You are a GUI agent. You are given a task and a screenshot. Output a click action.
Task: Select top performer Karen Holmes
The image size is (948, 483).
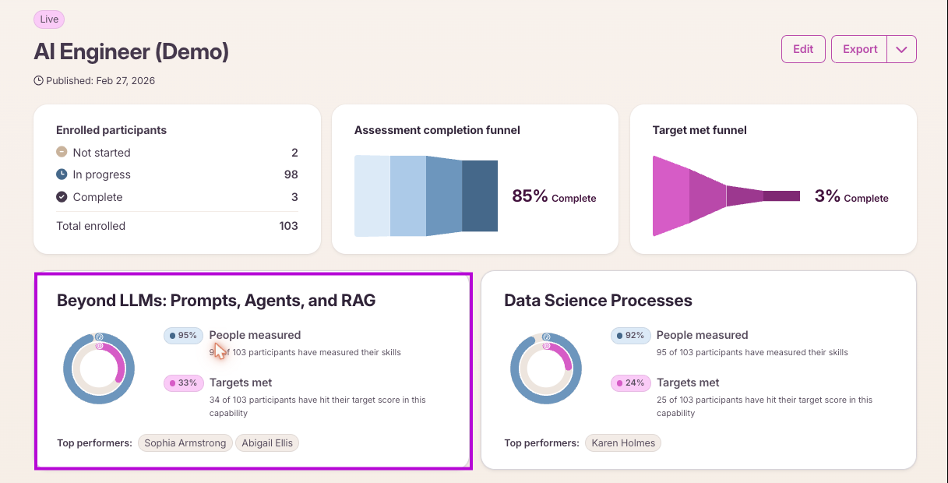[x=623, y=443]
